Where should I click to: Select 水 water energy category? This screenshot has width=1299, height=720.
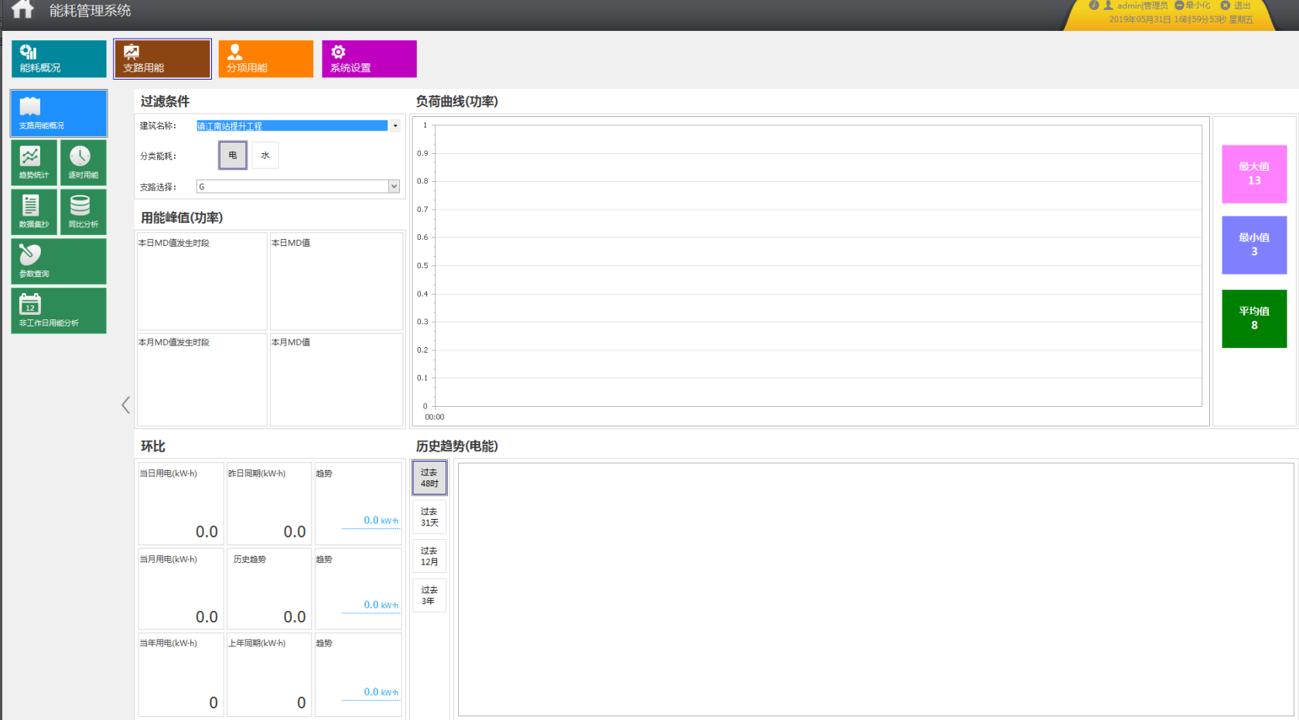point(265,155)
